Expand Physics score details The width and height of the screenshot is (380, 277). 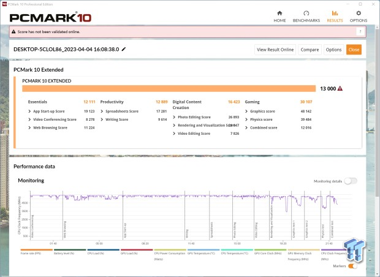pos(246,120)
